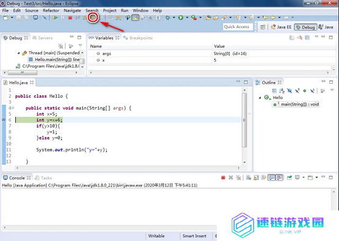Click Scroll Lock icon in Console
The image size is (339, 241).
point(256,178)
